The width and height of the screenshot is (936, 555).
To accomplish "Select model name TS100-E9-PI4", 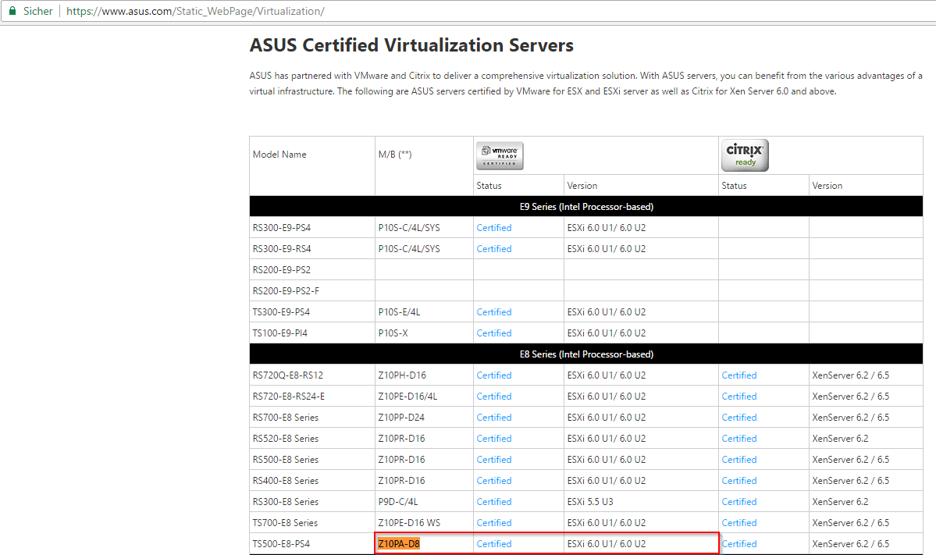I will 279,333.
